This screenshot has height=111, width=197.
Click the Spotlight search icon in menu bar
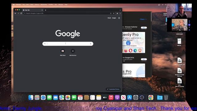tap(166, 5)
